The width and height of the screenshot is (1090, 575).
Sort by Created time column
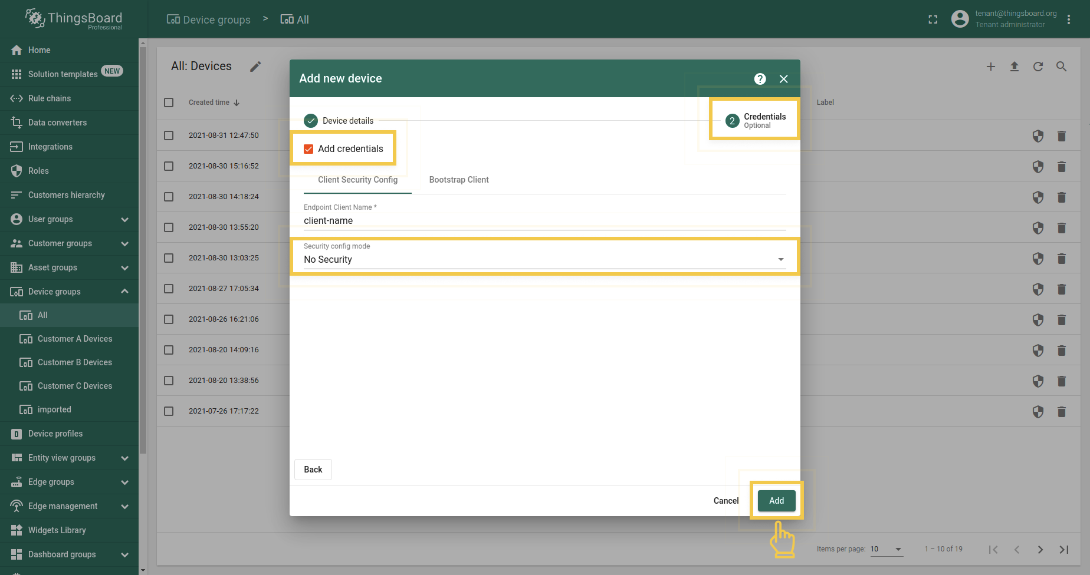pyautogui.click(x=214, y=103)
